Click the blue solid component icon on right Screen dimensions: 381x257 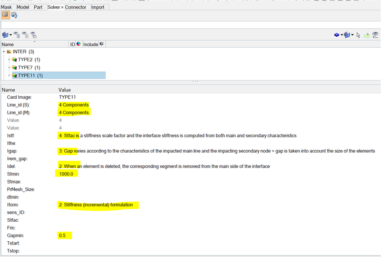337,35
